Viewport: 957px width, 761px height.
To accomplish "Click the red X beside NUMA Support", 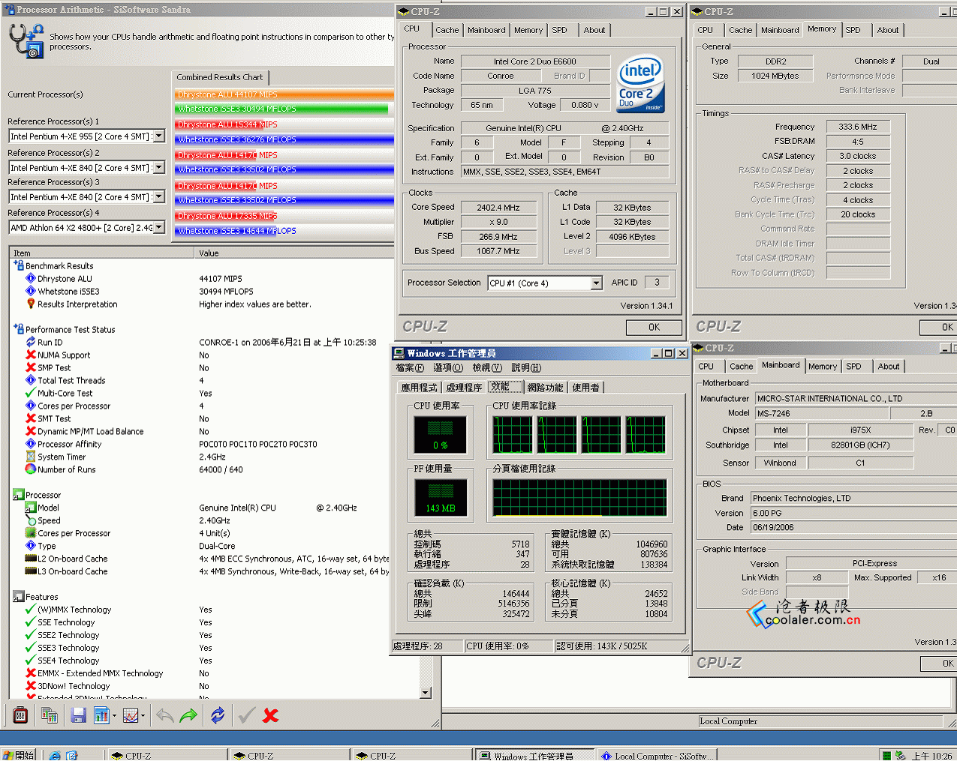I will pos(31,355).
